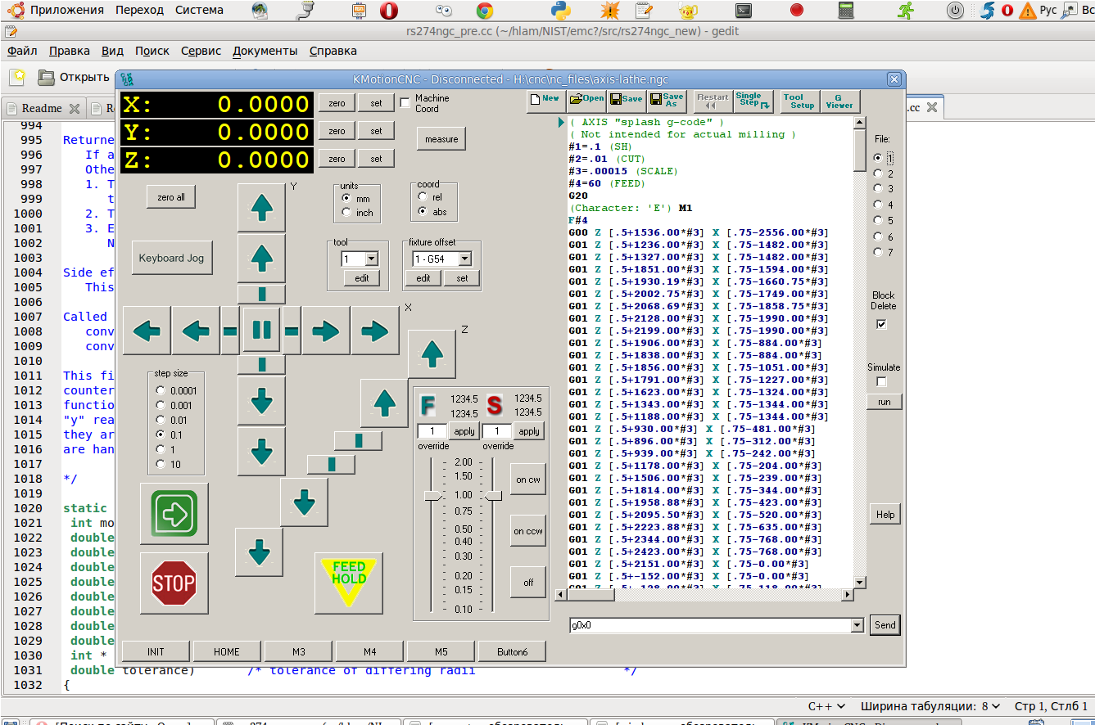Click the Keyboard Jog button
1095x725 pixels.
click(171, 259)
